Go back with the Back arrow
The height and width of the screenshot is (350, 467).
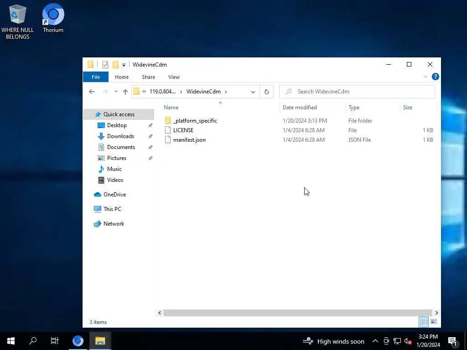[92, 92]
